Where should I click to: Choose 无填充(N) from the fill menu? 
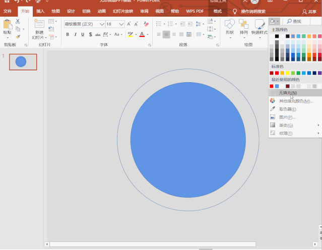[x=287, y=93]
